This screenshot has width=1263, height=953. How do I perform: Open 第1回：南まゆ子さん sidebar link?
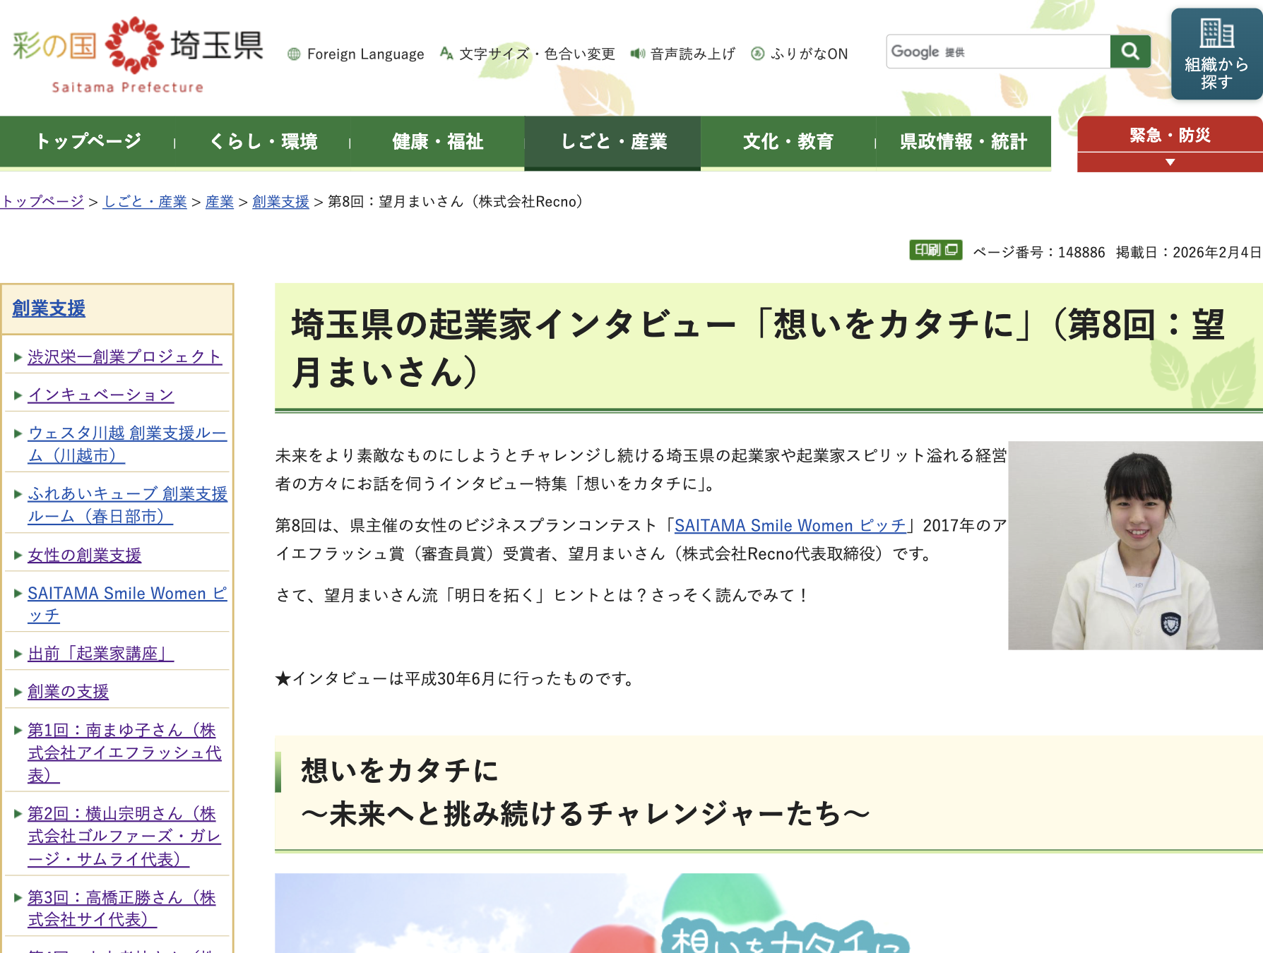[x=124, y=753]
